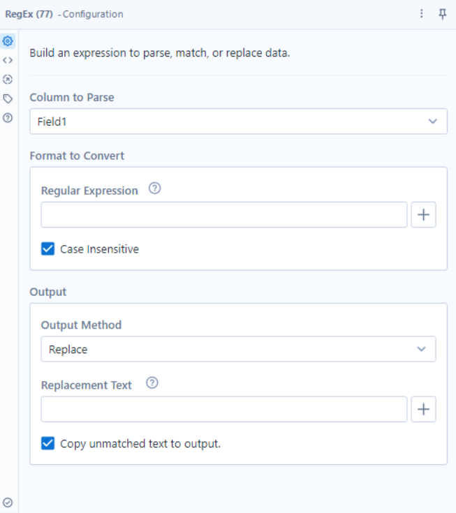456x513 pixels.
Task: Click plus button beside Regular Expression field
Action: coord(423,215)
